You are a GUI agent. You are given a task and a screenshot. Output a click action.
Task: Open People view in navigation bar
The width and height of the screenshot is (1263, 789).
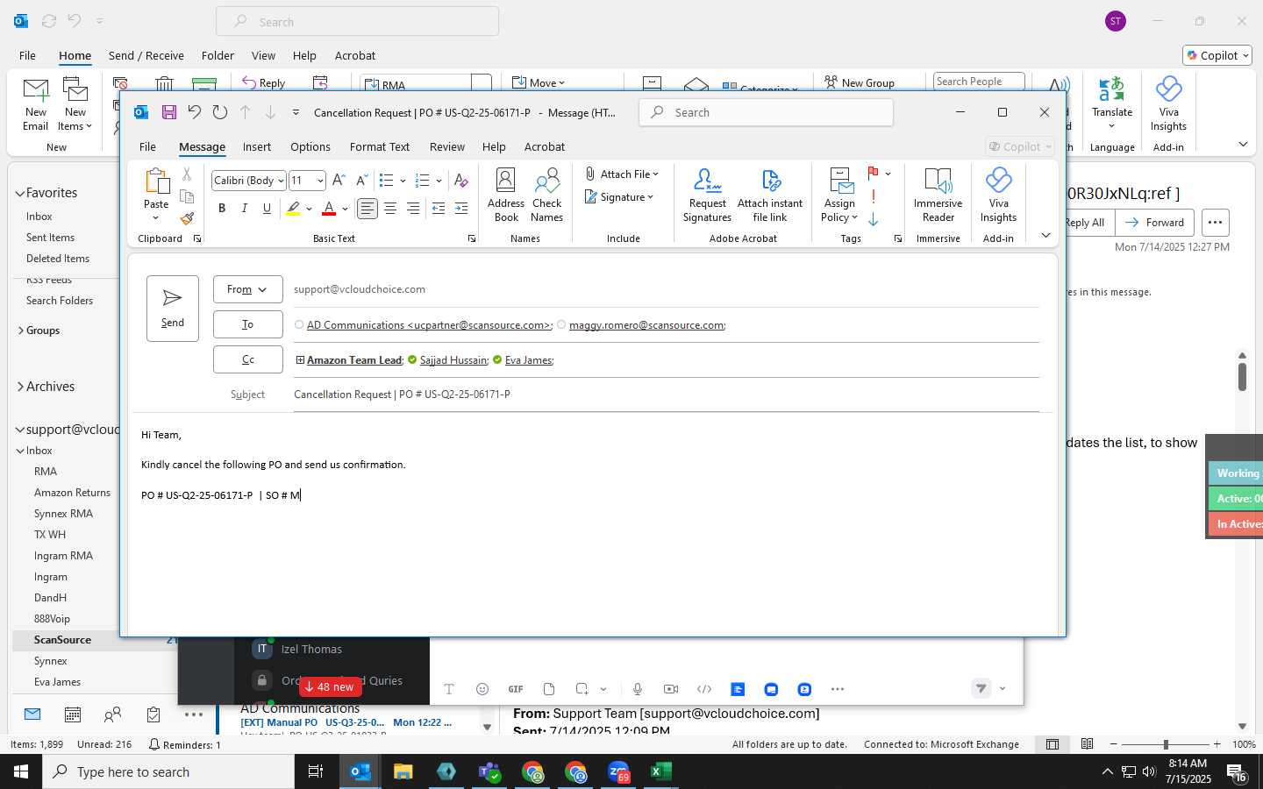112,714
